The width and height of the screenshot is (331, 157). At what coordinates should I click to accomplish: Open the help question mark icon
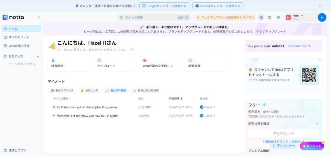[x=270, y=17]
